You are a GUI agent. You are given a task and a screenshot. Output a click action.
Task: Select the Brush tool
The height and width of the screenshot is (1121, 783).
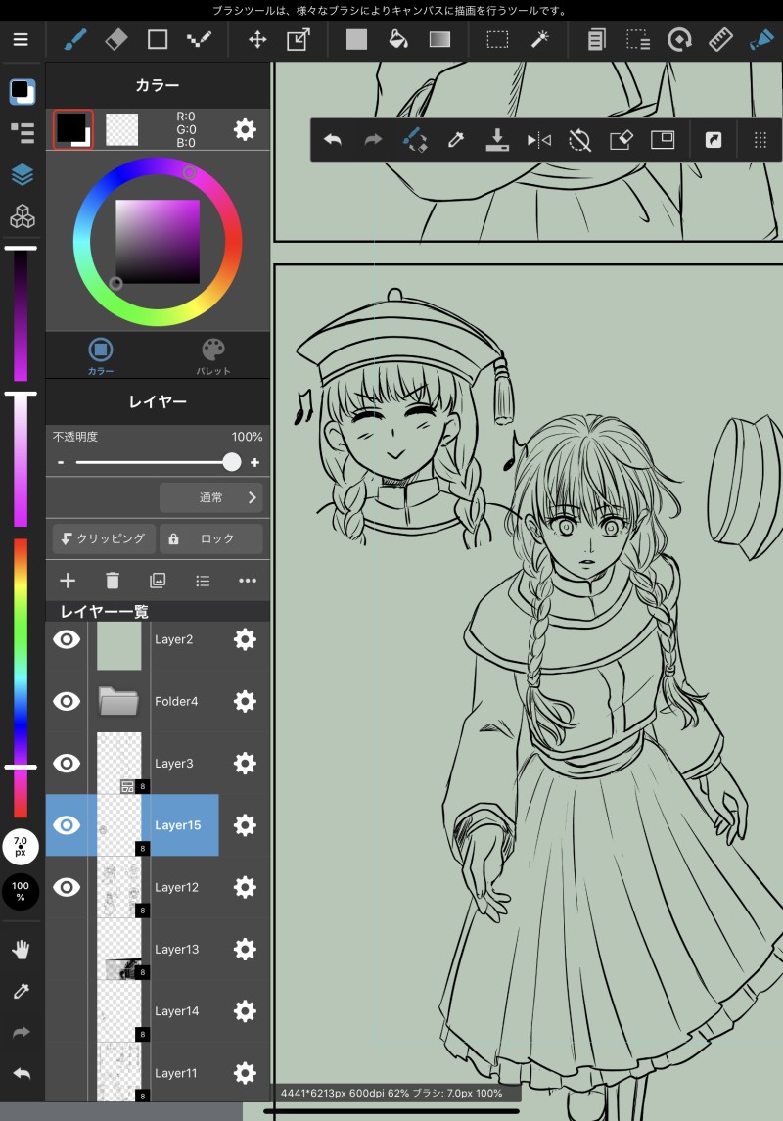pyautogui.click(x=74, y=39)
